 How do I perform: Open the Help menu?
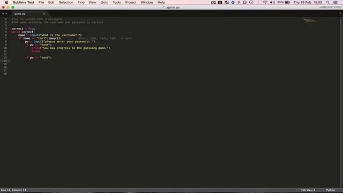click(x=161, y=2)
